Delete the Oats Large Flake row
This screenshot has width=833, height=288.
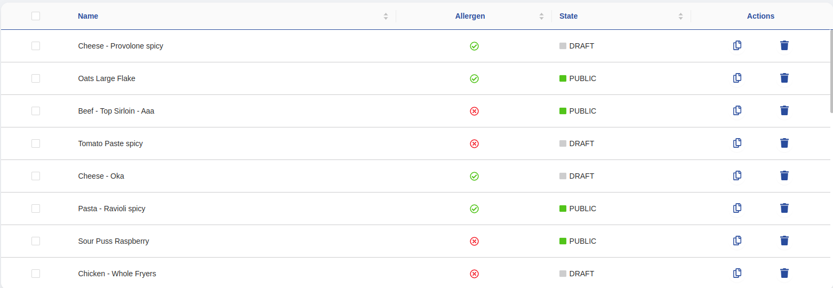(x=784, y=78)
